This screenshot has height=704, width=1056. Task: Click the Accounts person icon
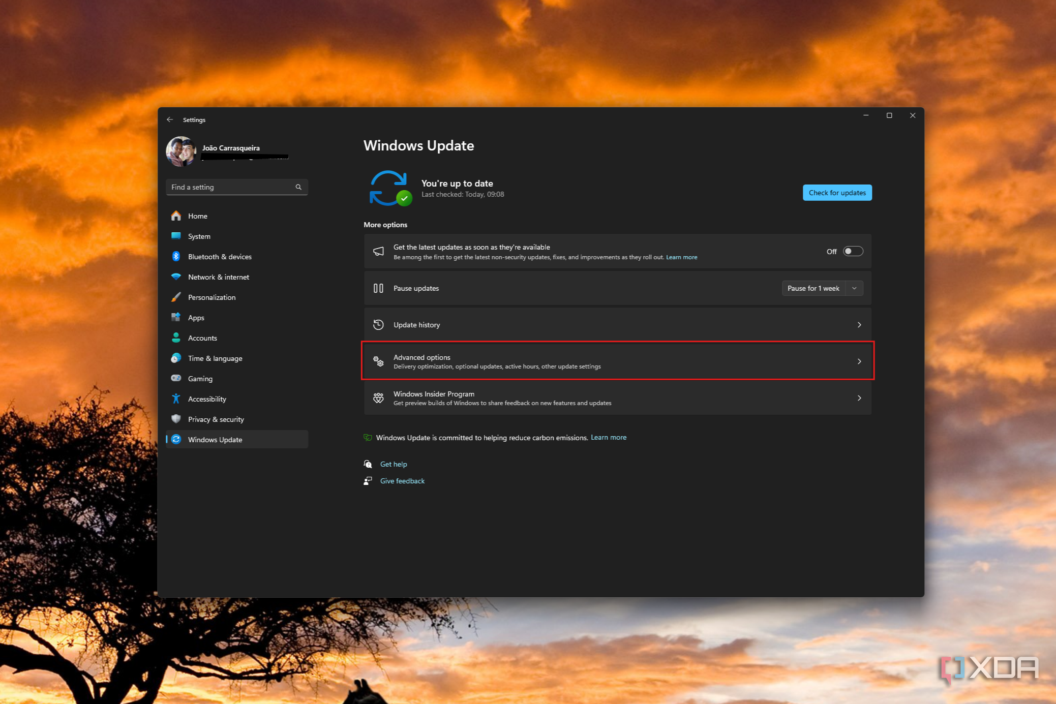pyautogui.click(x=176, y=338)
